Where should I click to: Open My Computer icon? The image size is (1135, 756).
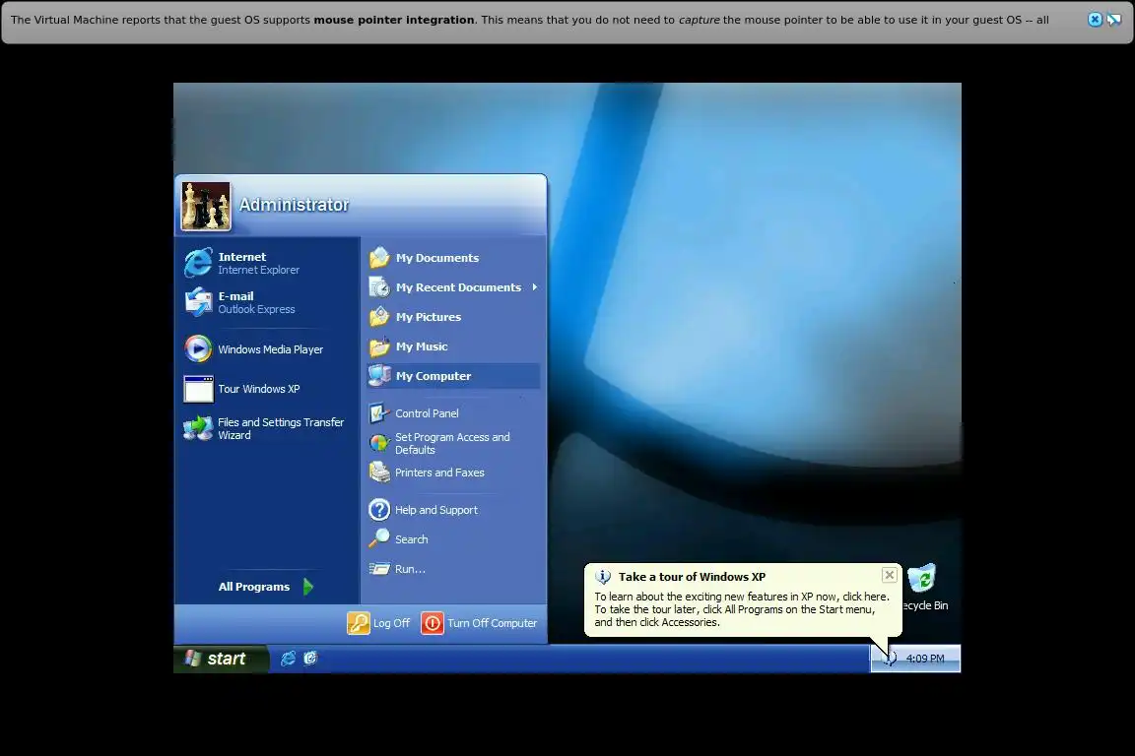tap(379, 375)
